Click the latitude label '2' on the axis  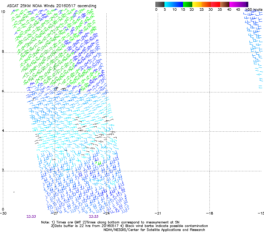pyautogui.click(x=3, y=170)
